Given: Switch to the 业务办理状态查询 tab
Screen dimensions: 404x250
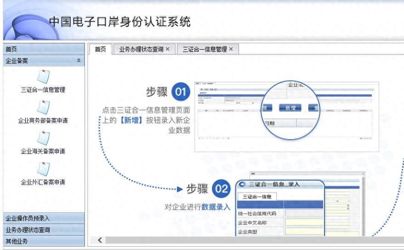Looking at the screenshot, I should click(x=141, y=49).
